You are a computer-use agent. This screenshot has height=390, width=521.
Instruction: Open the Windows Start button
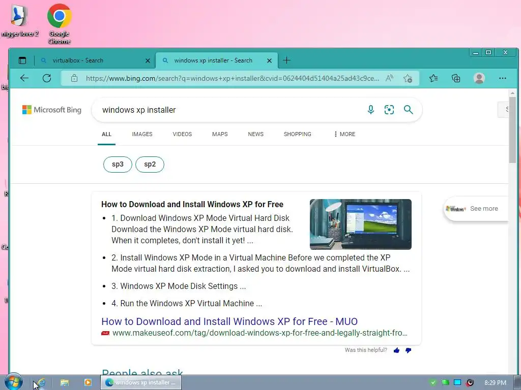click(x=13, y=382)
